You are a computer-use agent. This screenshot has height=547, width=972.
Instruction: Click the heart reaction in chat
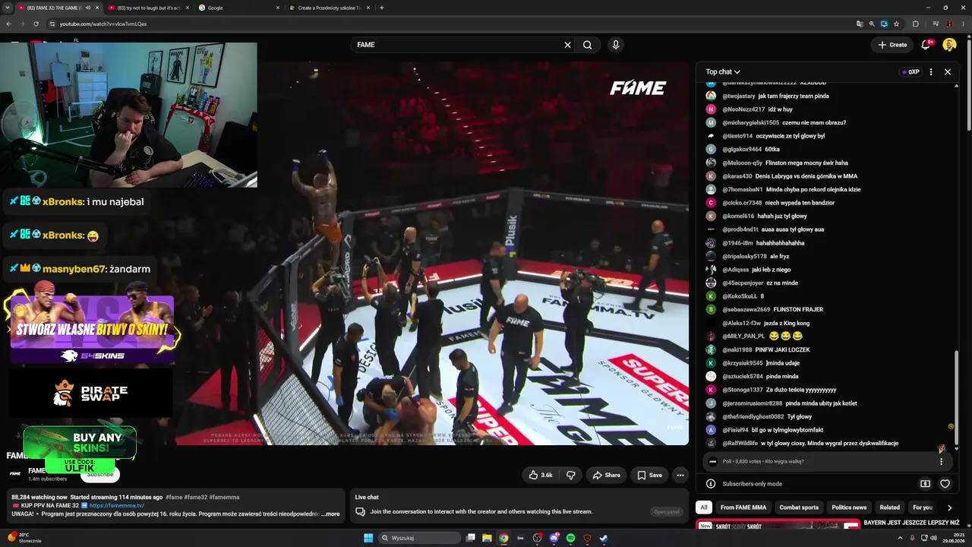click(945, 484)
